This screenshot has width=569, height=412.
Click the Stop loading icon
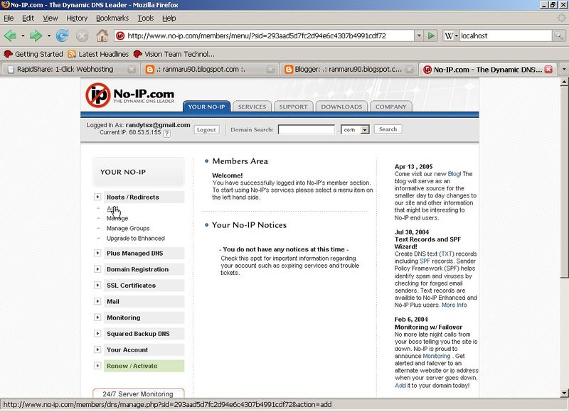(x=82, y=36)
